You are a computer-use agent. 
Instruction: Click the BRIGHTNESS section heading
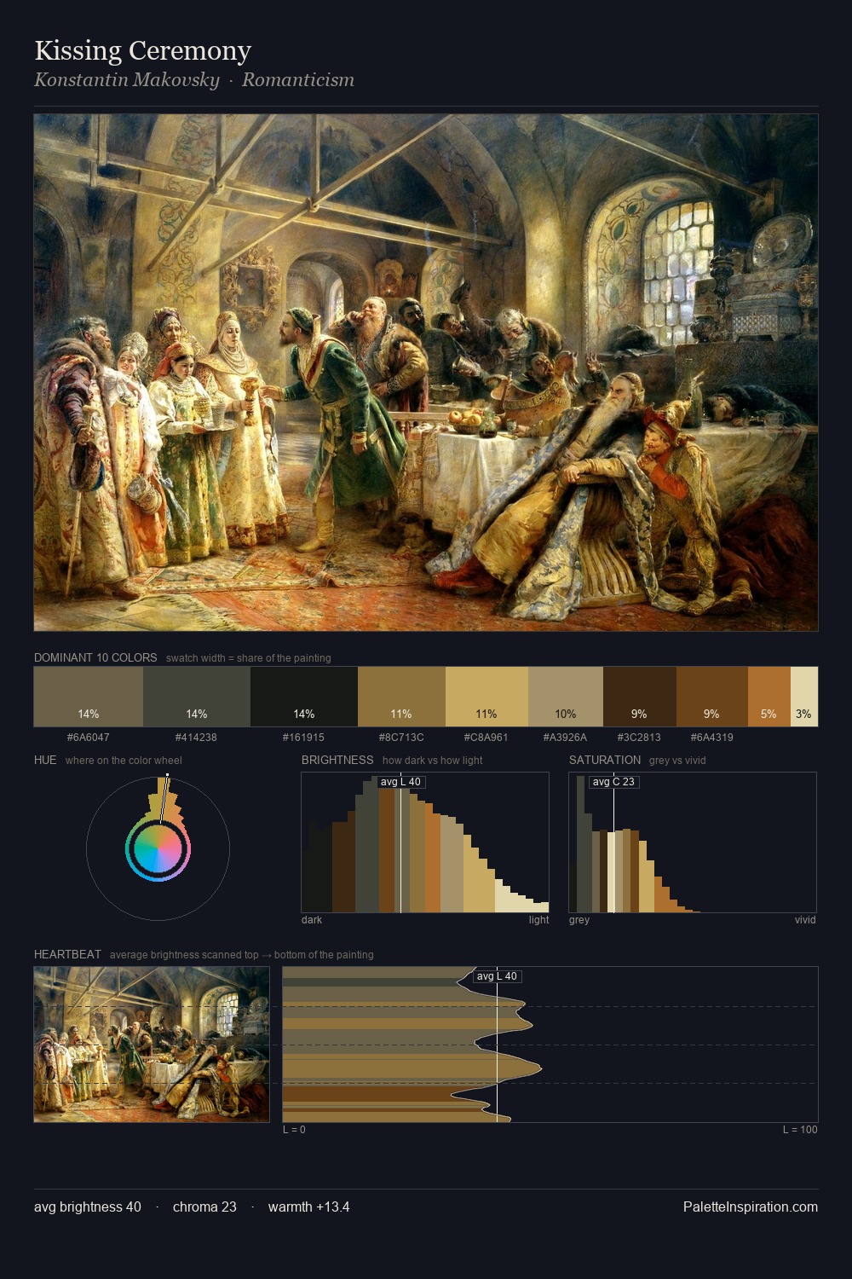337,760
